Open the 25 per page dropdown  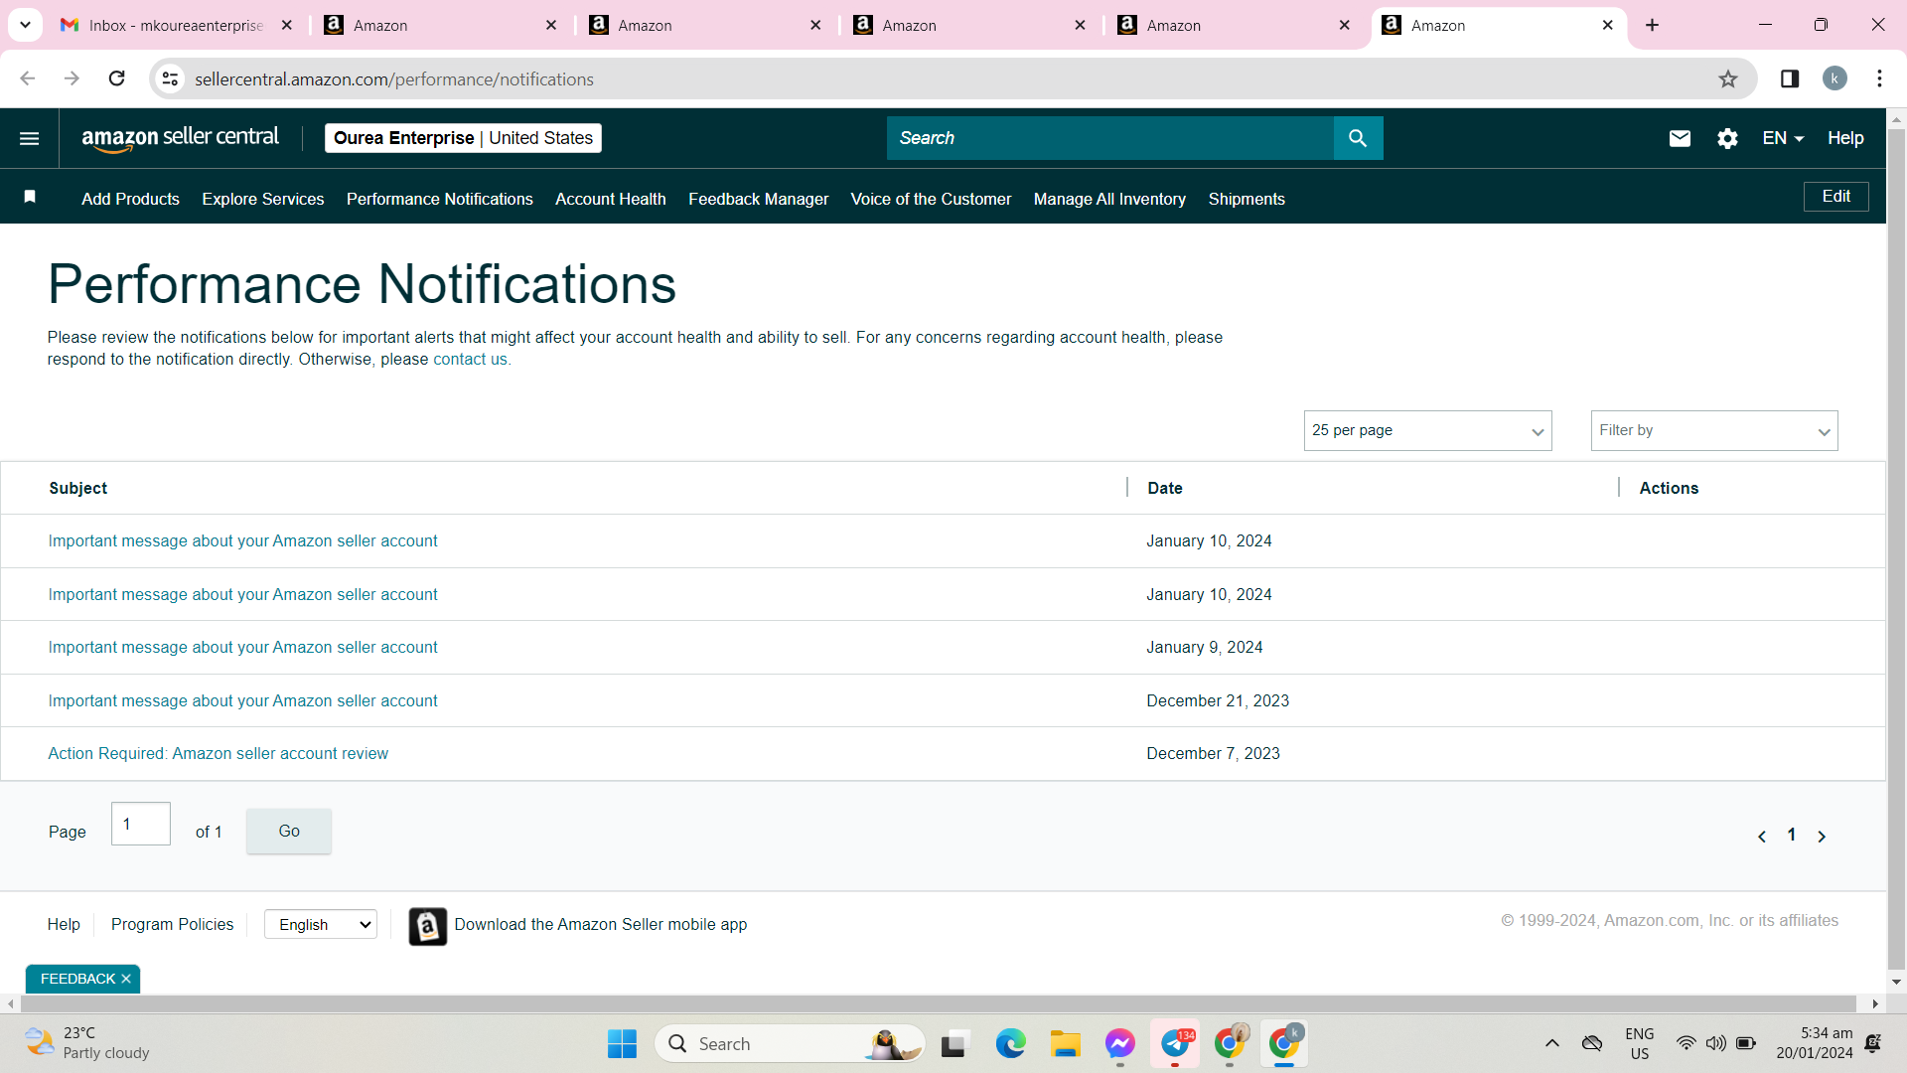1427,431
